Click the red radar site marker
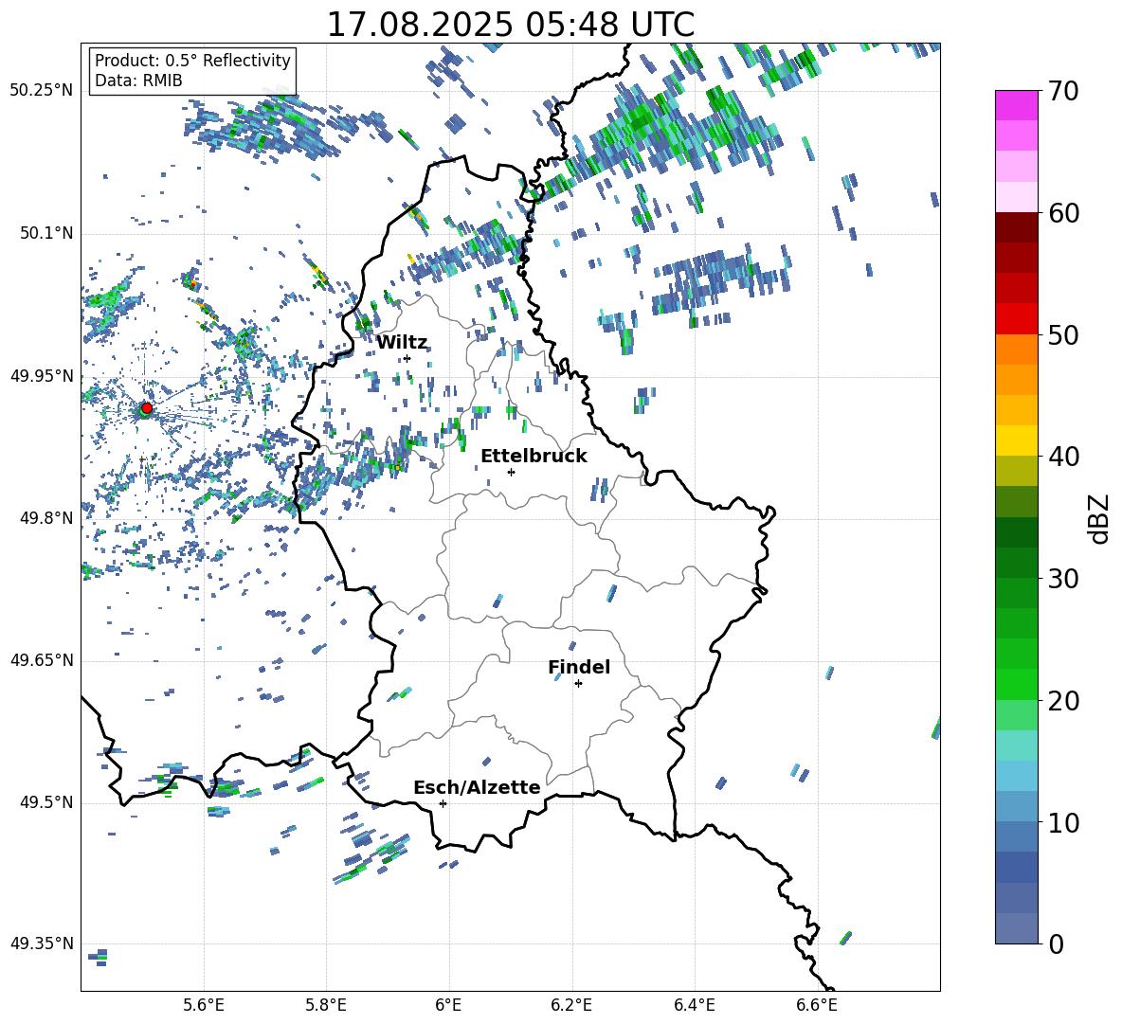1122x1024 pixels. [x=147, y=408]
